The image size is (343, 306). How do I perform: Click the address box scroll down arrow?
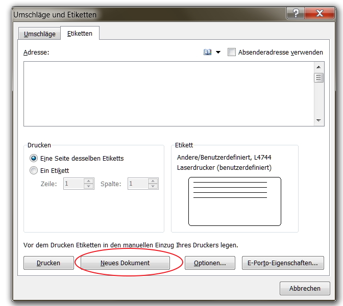pyautogui.click(x=318, y=120)
